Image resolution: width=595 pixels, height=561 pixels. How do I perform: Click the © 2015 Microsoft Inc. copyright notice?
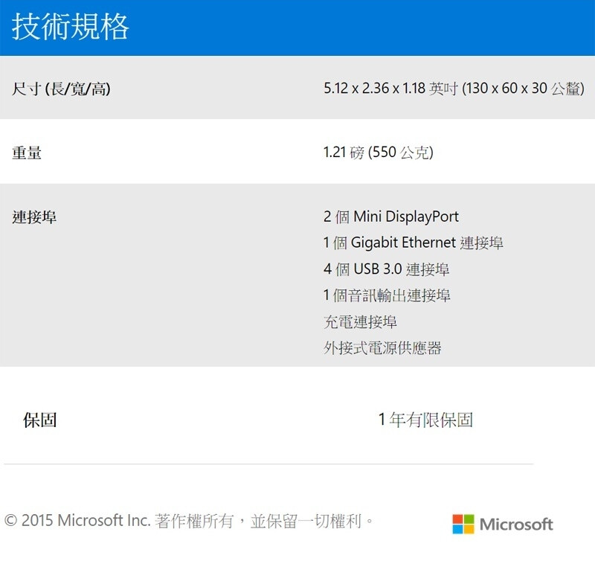point(77,520)
